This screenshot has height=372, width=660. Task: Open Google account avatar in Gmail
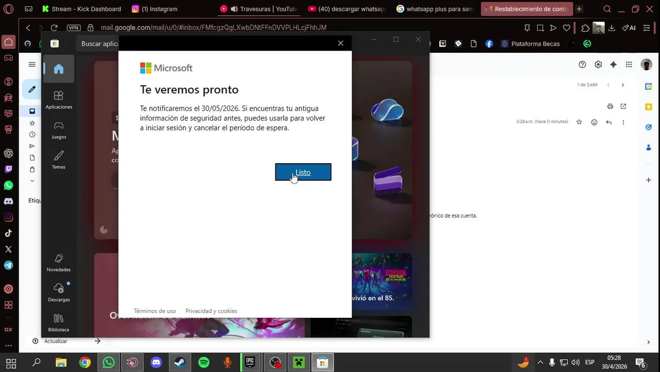646,65
